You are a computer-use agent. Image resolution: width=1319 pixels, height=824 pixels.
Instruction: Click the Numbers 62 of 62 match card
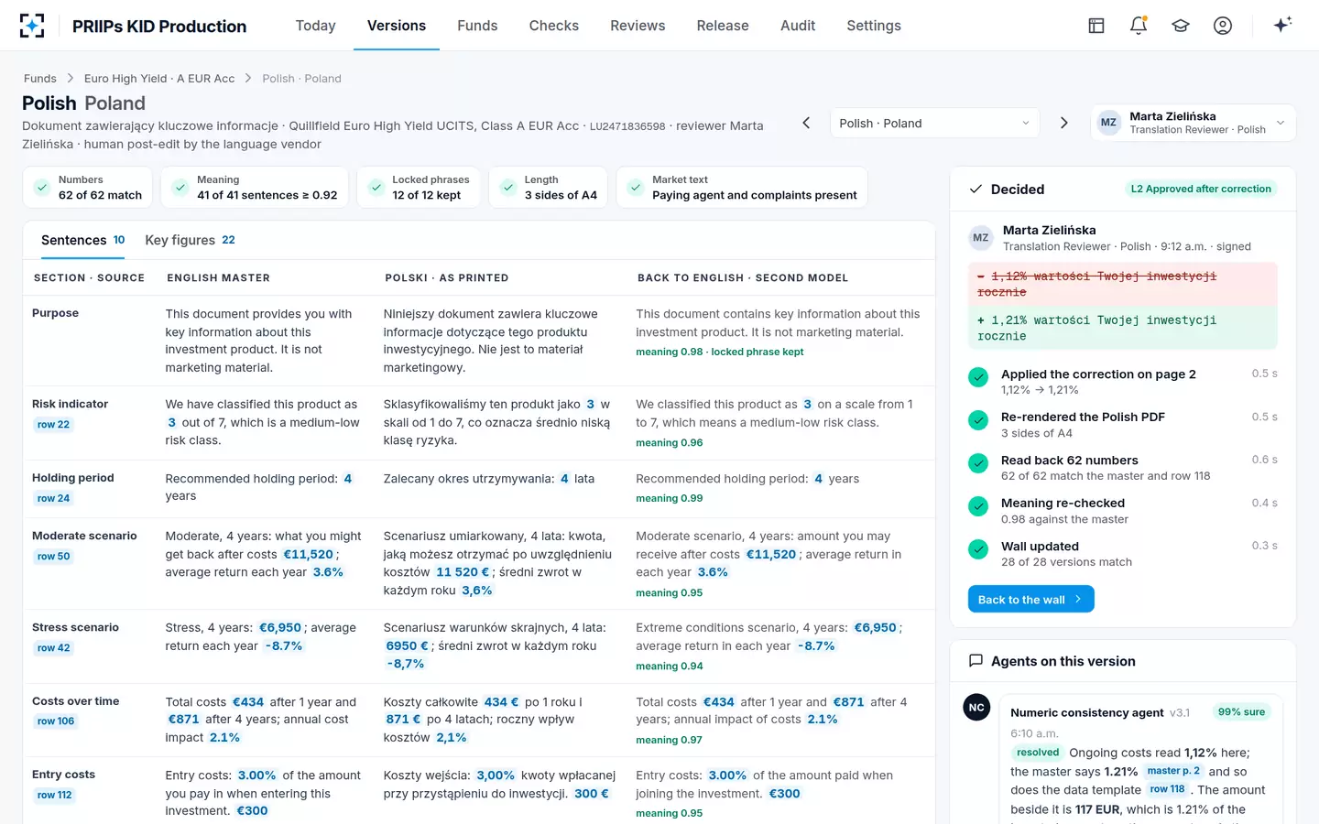(88, 188)
